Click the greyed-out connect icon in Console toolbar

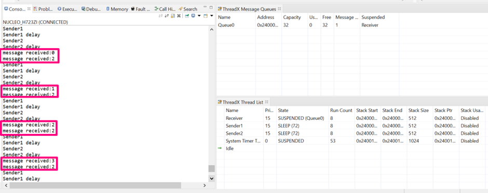160,16
